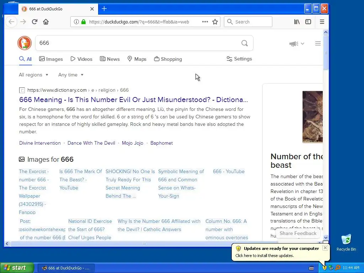The width and height of the screenshot is (364, 273).
Task: Expand the Any time filter
Action: tap(71, 75)
